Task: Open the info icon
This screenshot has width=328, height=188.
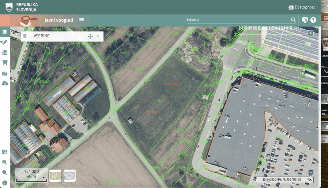Action: 4,183
